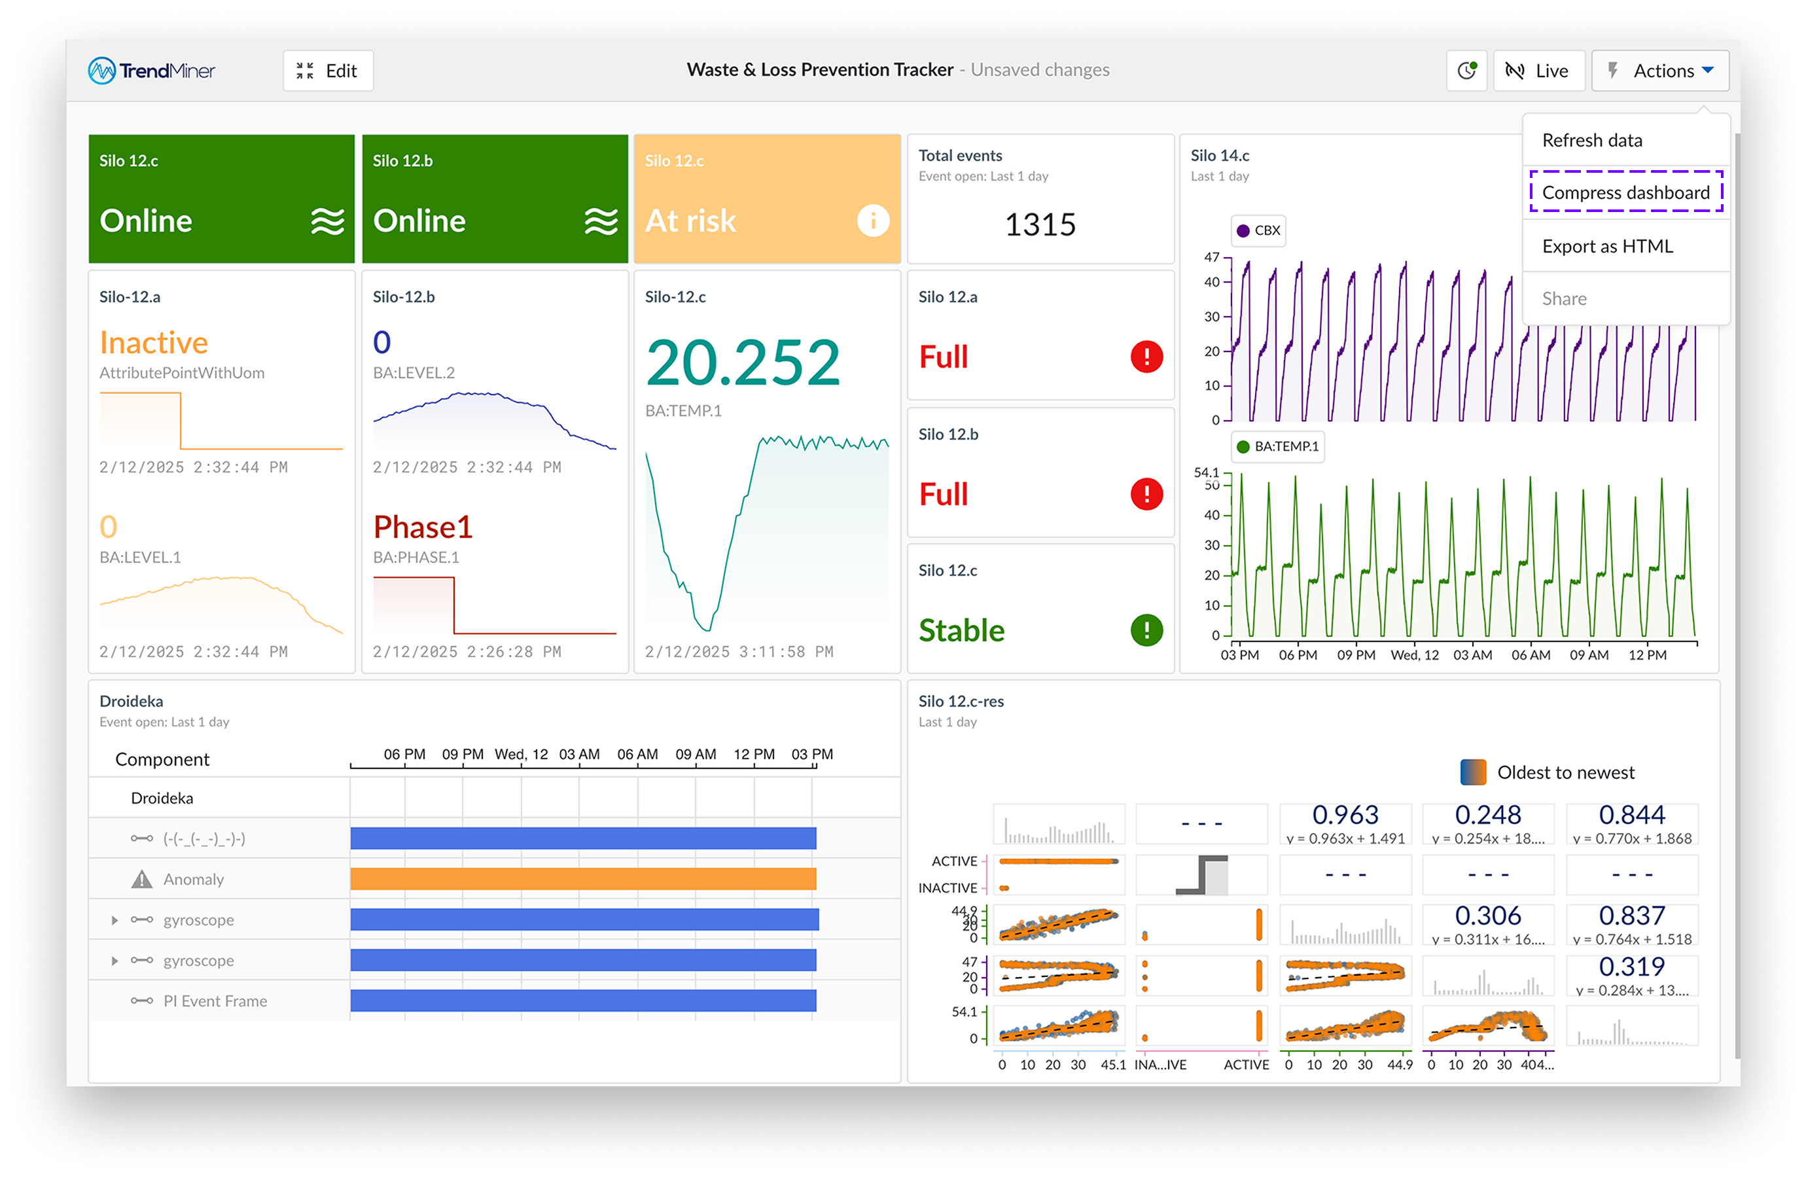1806x1178 pixels.
Task: Click the Oldest to newest color gradient swatch
Action: point(1474,772)
